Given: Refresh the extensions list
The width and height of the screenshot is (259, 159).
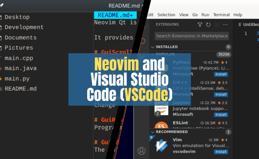Looking at the screenshot, I should (x=208, y=25).
